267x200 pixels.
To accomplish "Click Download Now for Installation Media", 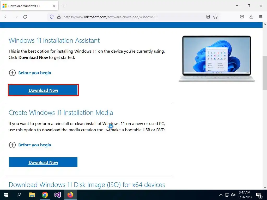I will click(x=43, y=162).
